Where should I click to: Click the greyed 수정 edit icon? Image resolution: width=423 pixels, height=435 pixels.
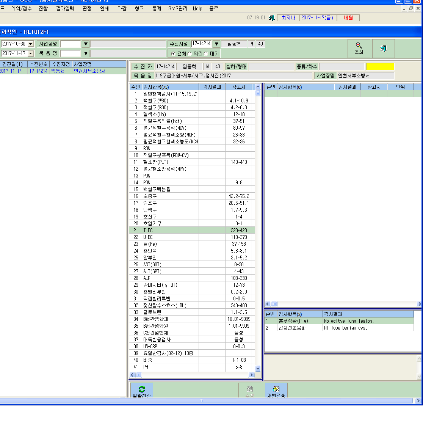[x=249, y=389]
